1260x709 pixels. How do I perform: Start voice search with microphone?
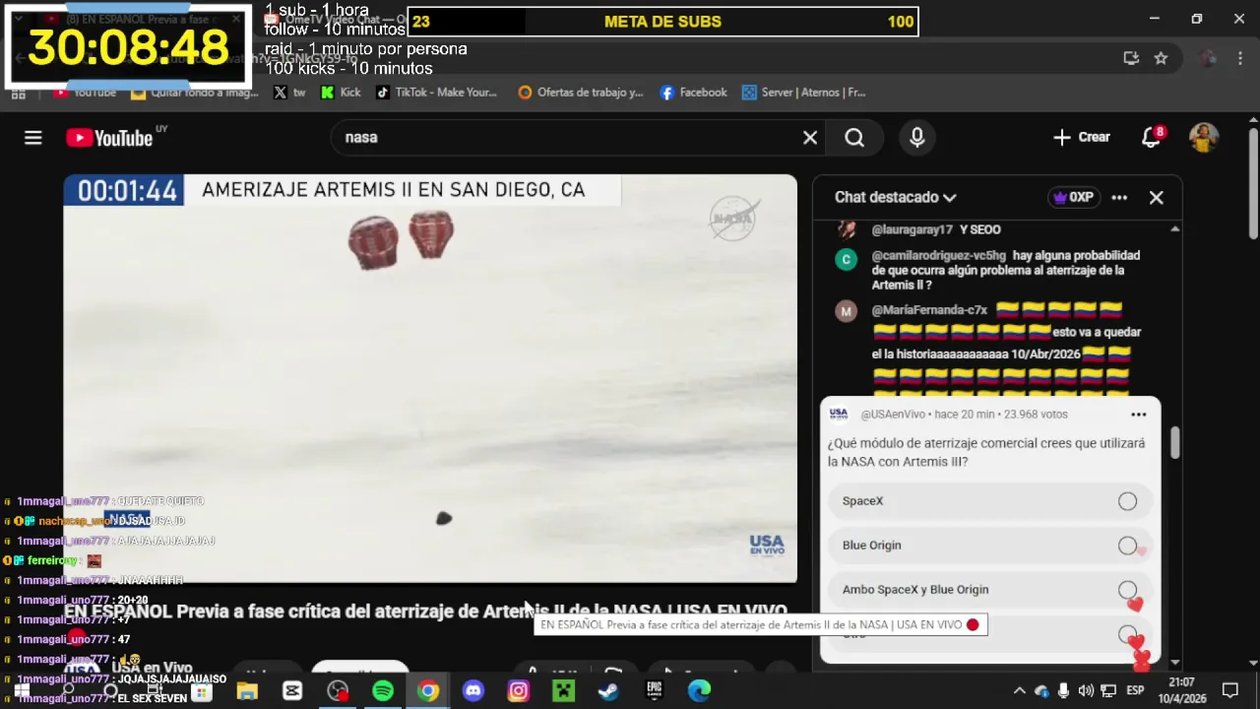coord(916,138)
